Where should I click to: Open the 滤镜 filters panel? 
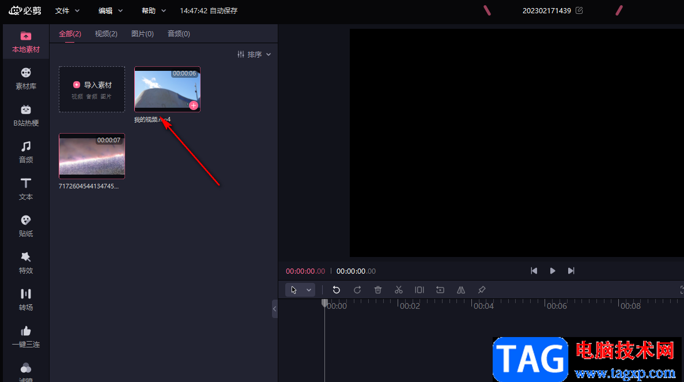(x=26, y=372)
